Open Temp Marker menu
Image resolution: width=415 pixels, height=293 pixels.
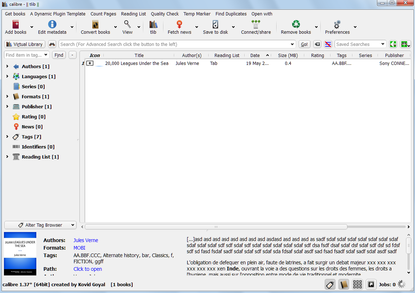point(197,14)
